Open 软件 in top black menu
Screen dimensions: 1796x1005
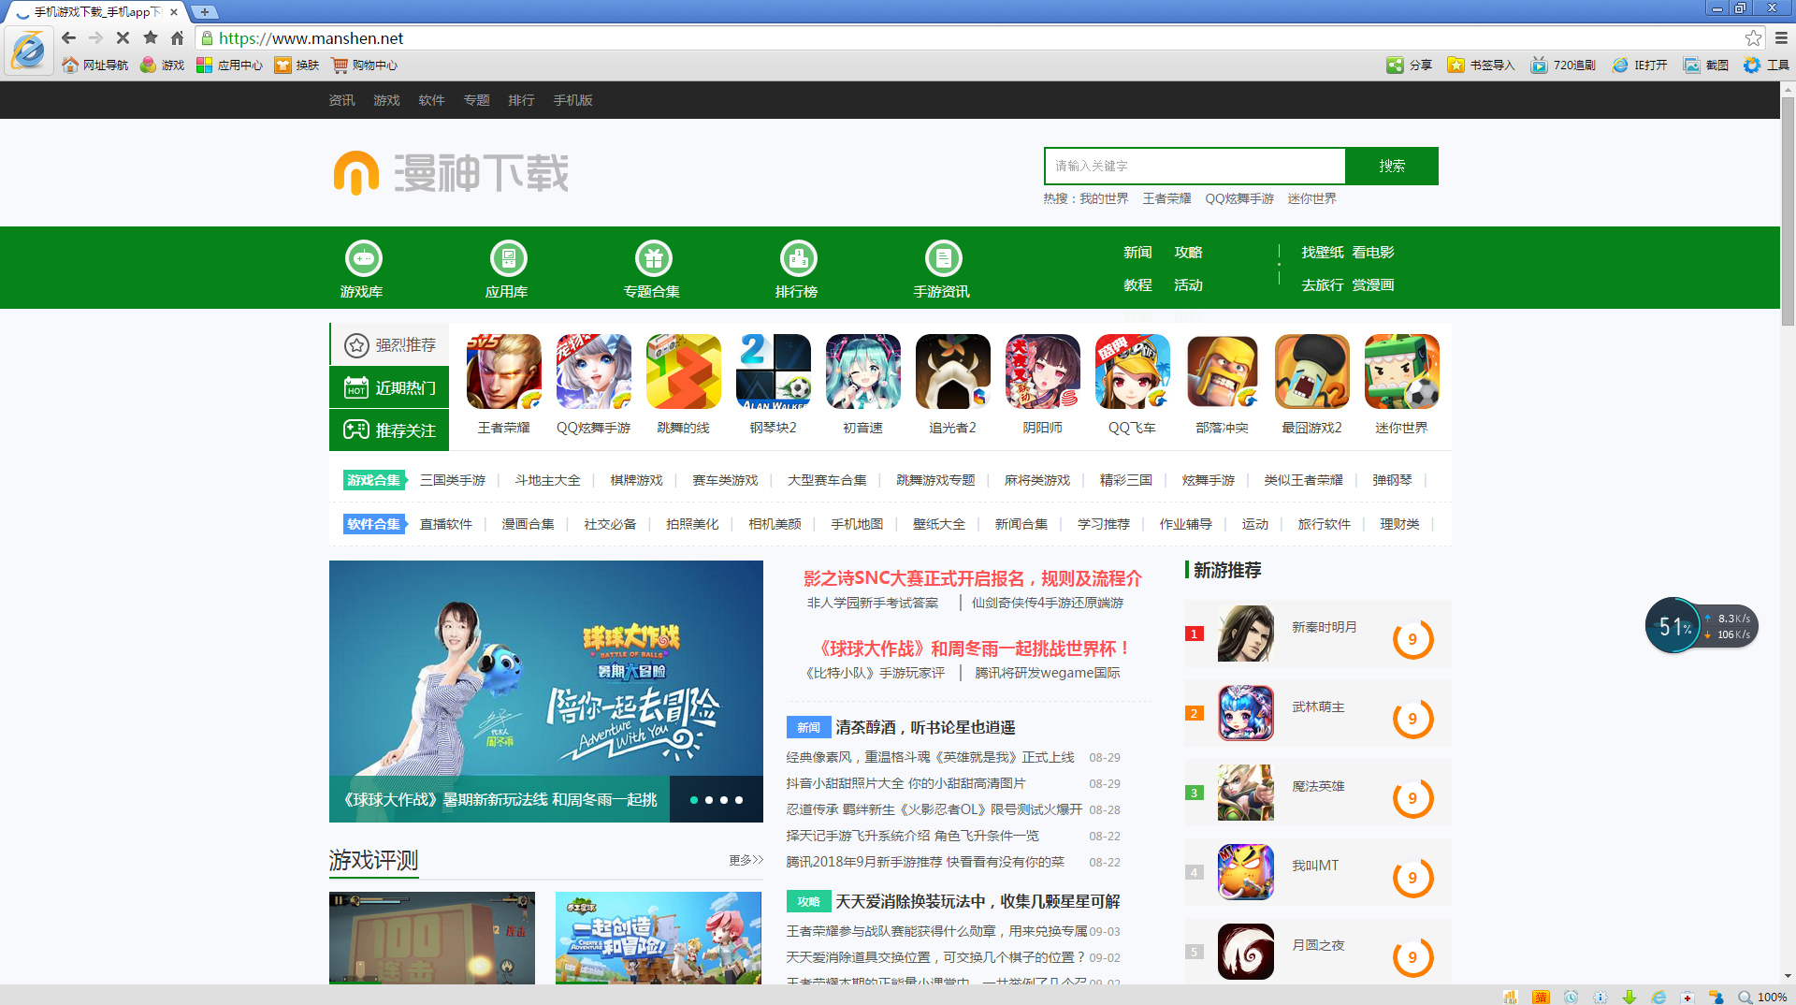pyautogui.click(x=431, y=100)
